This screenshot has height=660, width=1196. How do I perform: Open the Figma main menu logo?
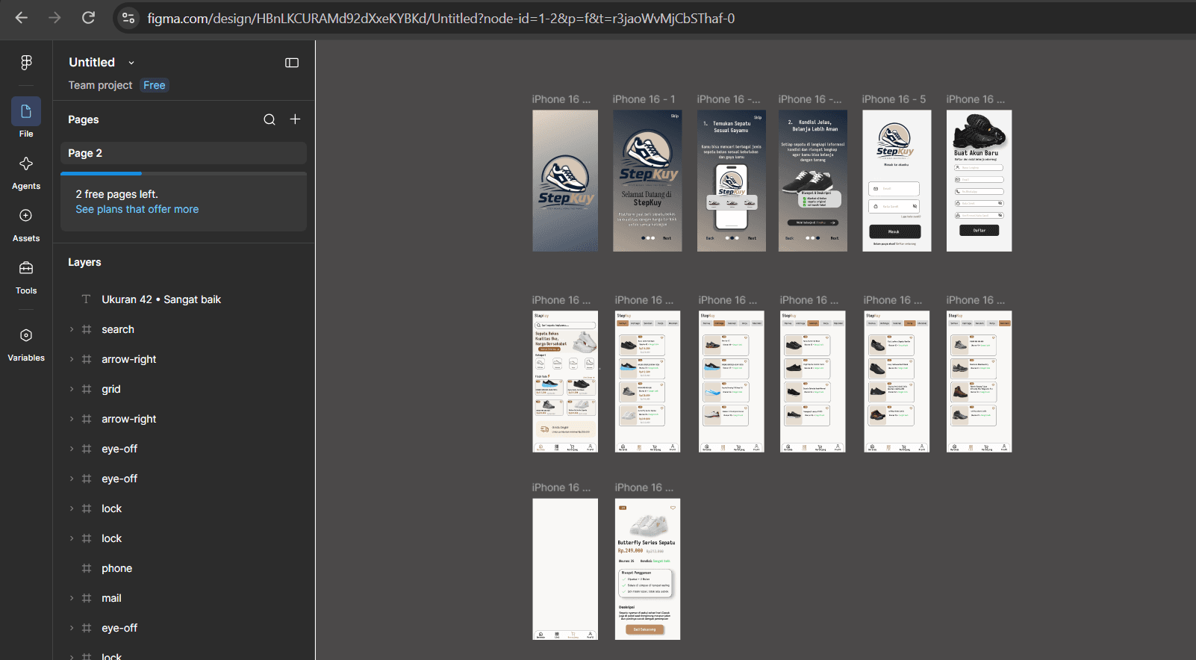26,63
